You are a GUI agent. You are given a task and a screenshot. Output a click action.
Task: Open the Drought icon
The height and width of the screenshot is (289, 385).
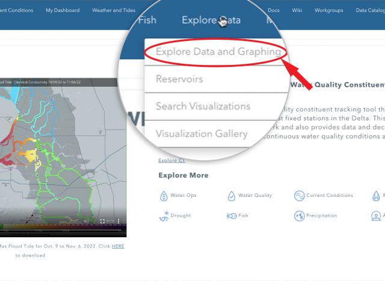(x=164, y=216)
